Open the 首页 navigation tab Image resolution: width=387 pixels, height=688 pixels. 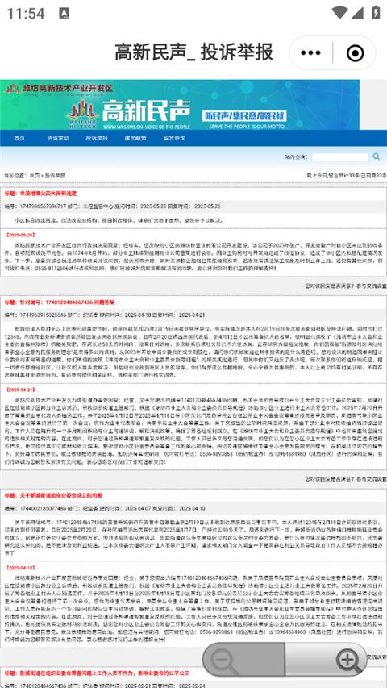[x=19, y=138]
